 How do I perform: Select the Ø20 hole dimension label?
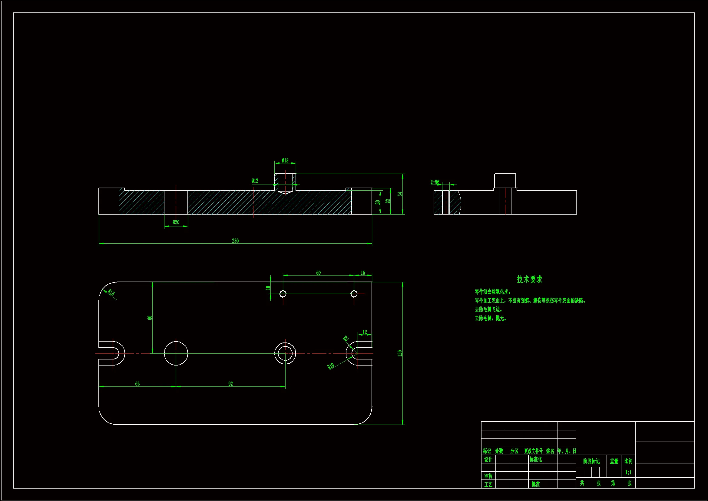tap(176, 222)
